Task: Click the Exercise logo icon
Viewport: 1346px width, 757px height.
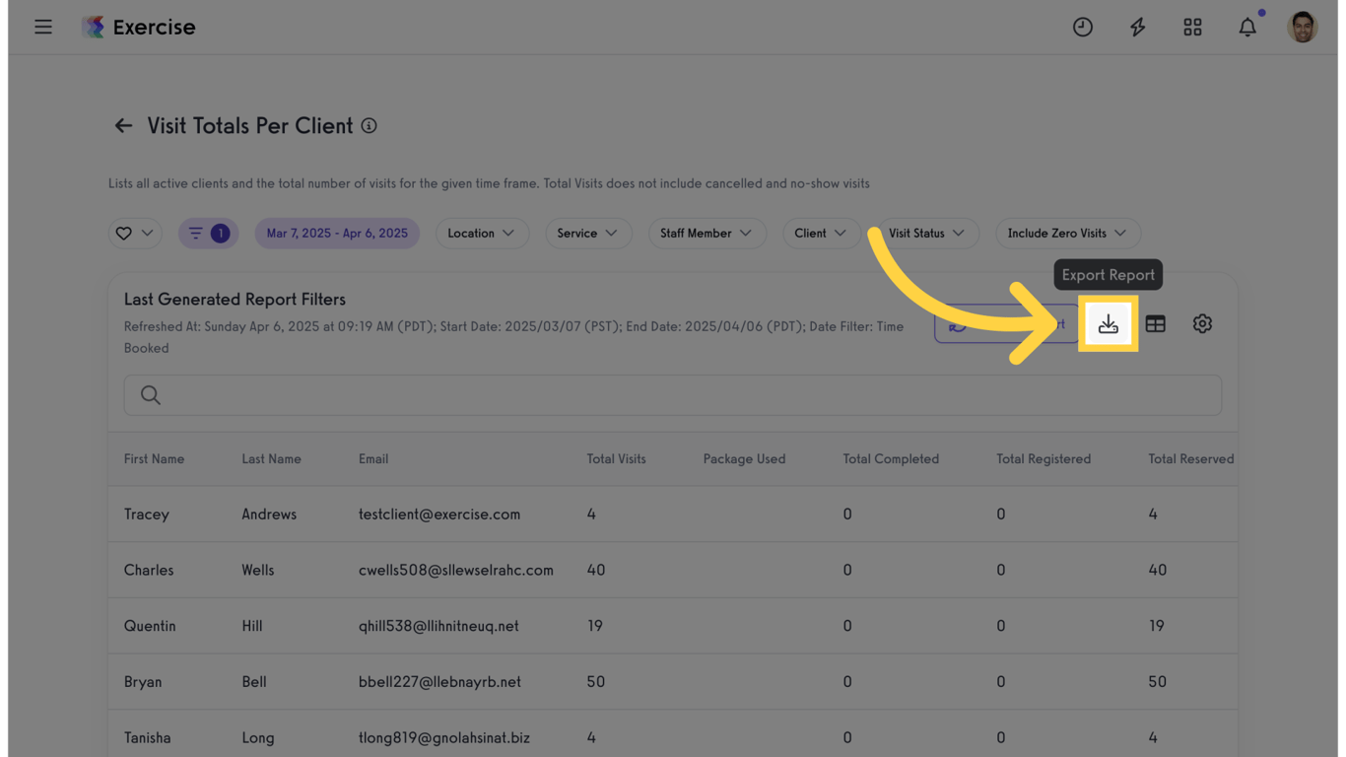Action: click(93, 27)
